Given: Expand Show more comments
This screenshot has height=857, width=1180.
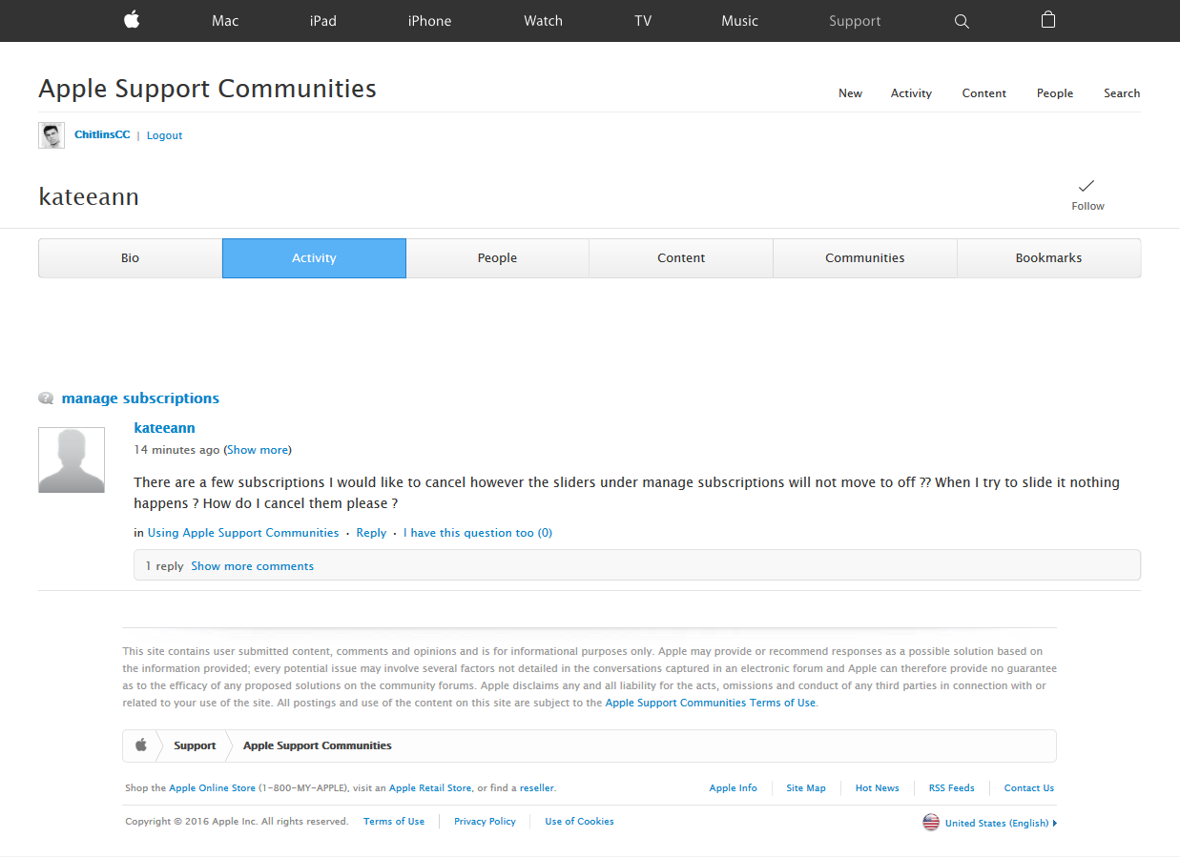Looking at the screenshot, I should pyautogui.click(x=252, y=566).
